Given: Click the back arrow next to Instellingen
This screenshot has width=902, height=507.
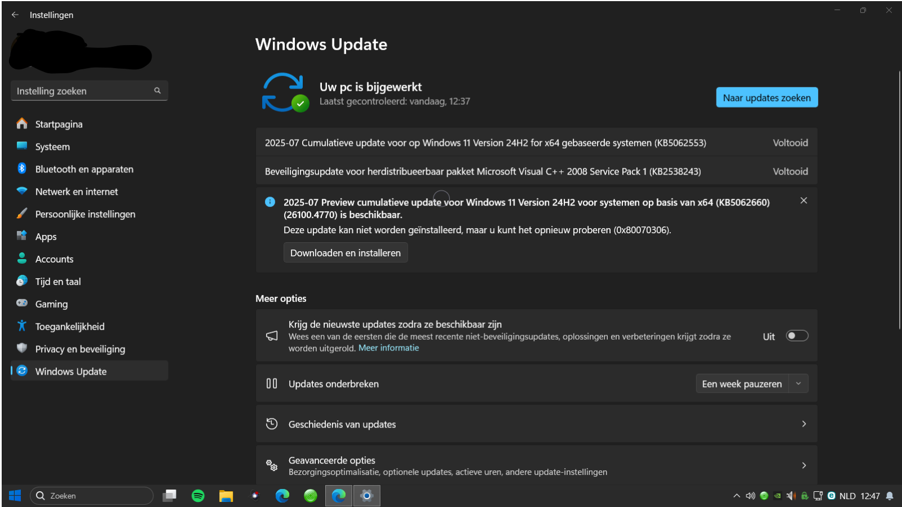Looking at the screenshot, I should click(x=15, y=15).
